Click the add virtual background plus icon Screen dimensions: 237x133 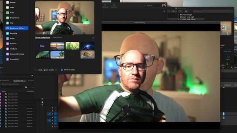pos(93,38)
